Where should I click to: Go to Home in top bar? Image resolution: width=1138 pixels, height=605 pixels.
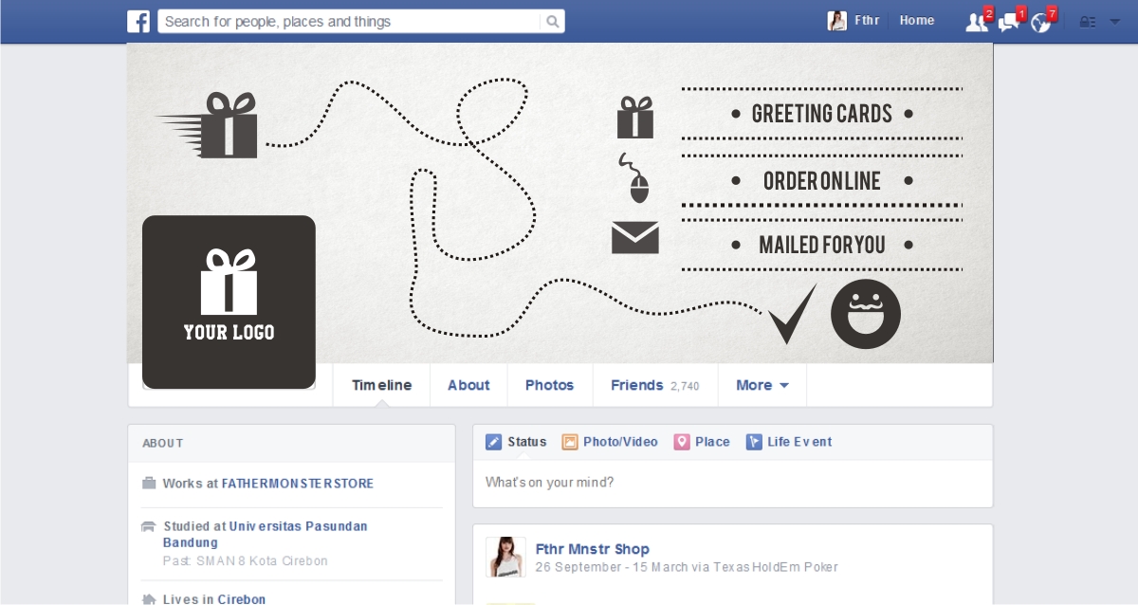tap(917, 21)
